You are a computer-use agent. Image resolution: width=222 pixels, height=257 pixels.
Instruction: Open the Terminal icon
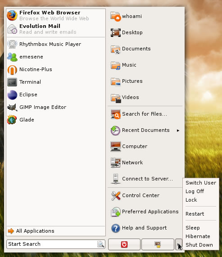click(x=12, y=82)
